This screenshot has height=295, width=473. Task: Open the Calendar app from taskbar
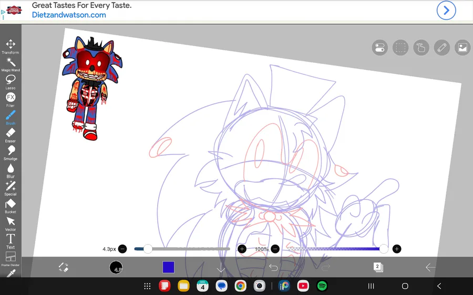tap(202, 286)
